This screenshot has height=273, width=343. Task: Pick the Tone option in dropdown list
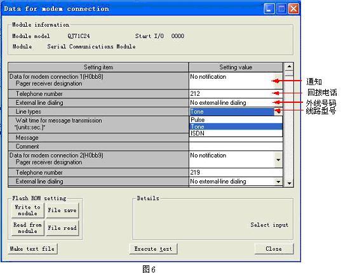click(x=236, y=126)
